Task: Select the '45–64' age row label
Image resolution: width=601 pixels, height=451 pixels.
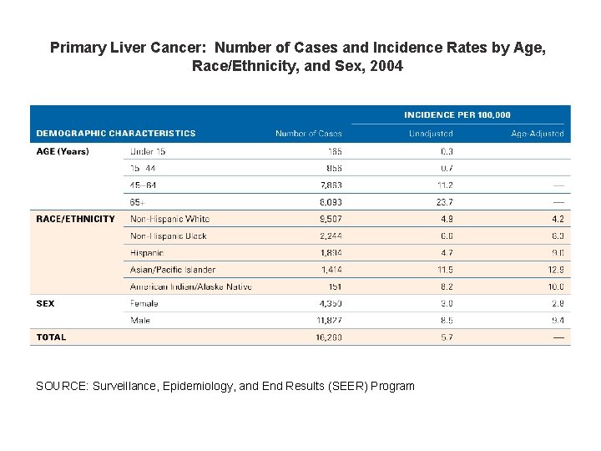Action: 143,185
